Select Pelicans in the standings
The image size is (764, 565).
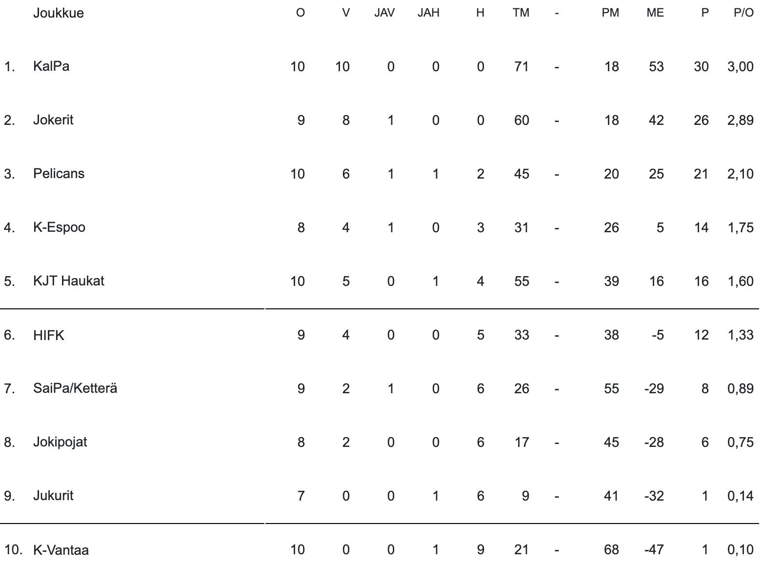[59, 173]
